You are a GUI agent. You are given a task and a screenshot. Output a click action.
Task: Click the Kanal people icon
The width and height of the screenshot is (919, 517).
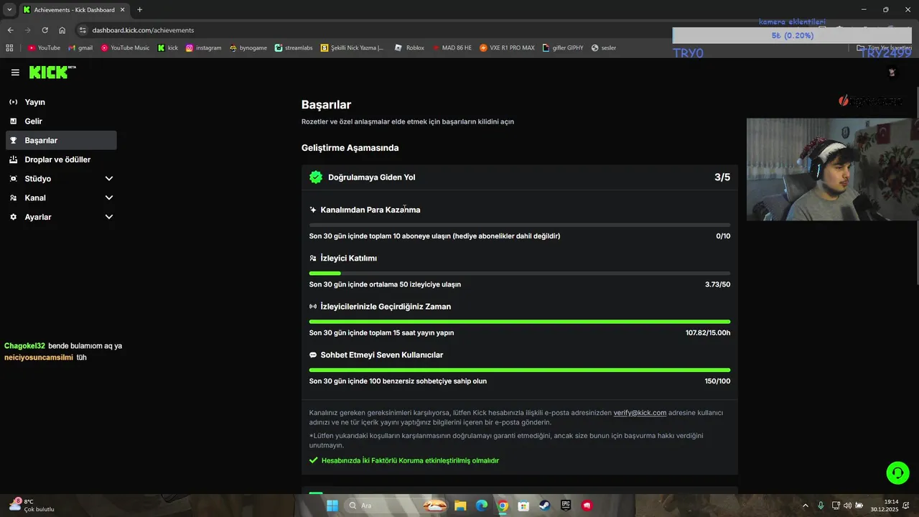[14, 197]
